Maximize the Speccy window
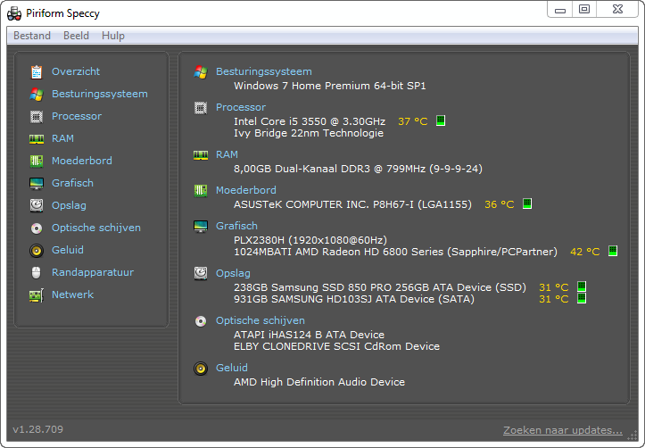 584,9
